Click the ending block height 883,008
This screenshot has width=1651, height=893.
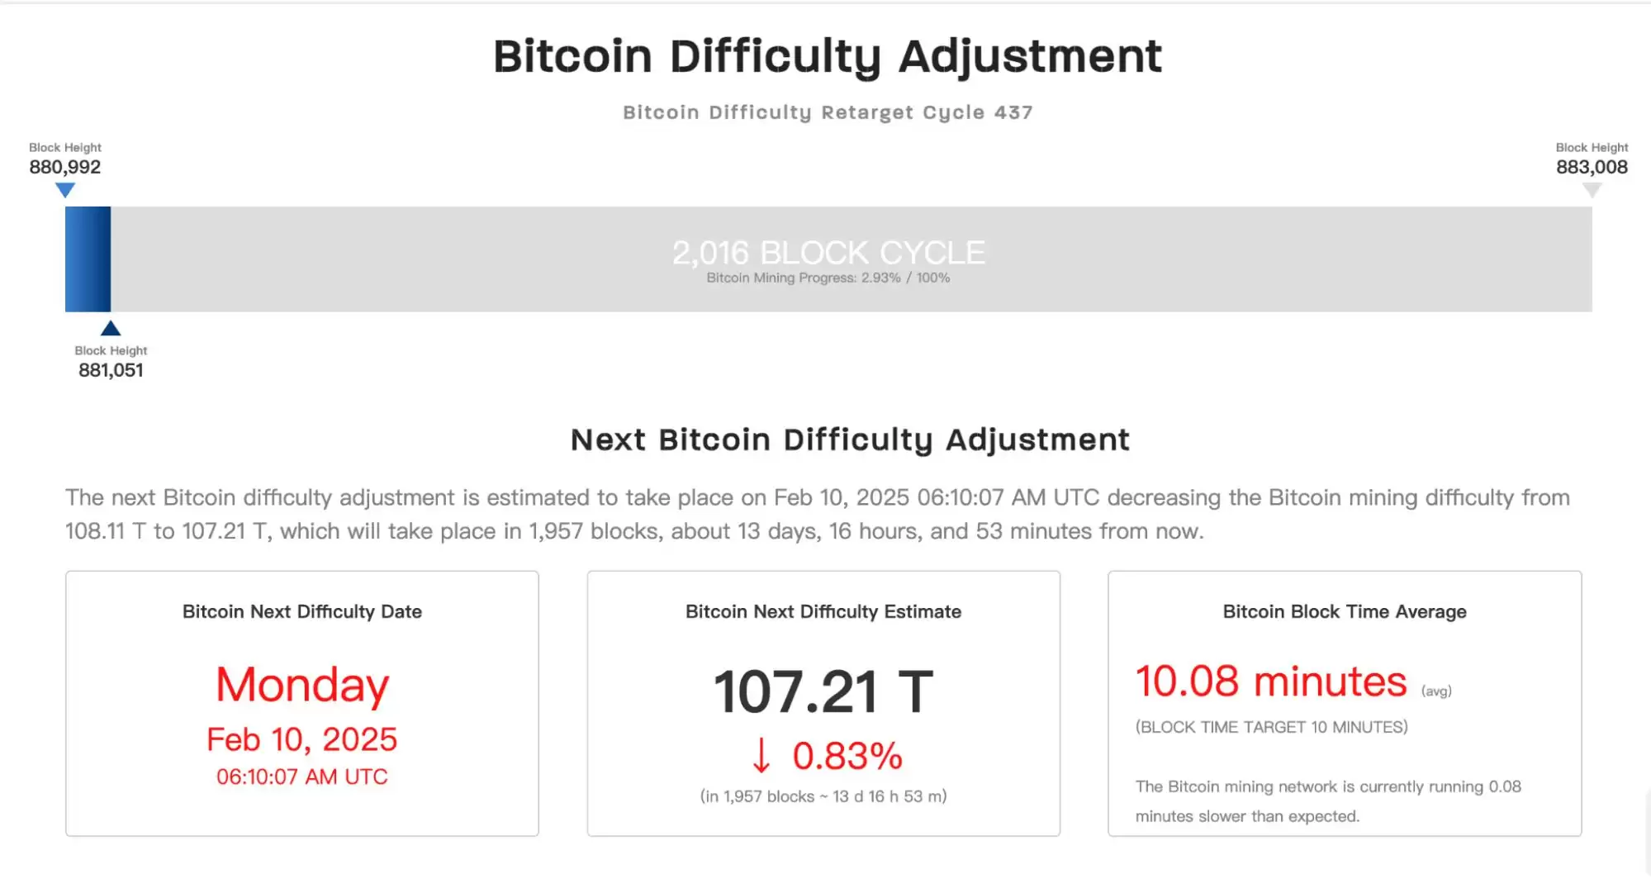[1592, 167]
